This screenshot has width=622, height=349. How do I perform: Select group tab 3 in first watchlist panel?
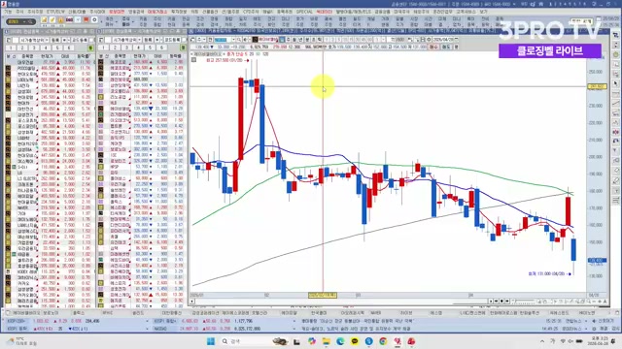(x=34, y=48)
